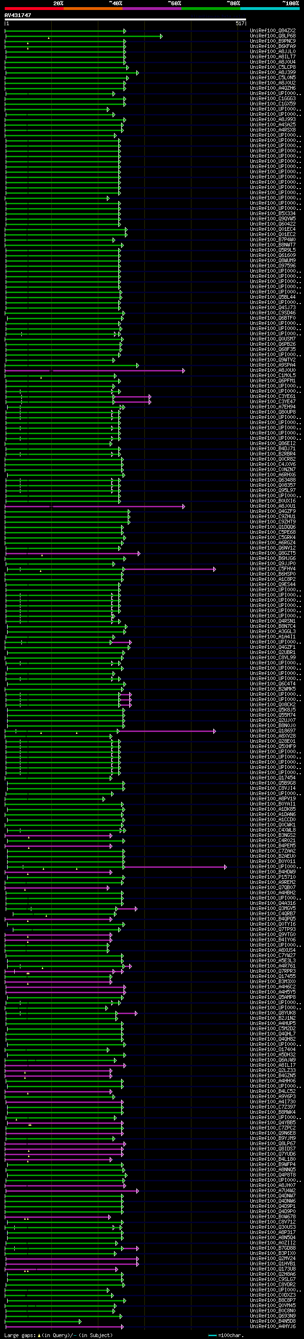Click the white query sequence bar
The width and height of the screenshot is (304, 1339).
click(125, 19)
